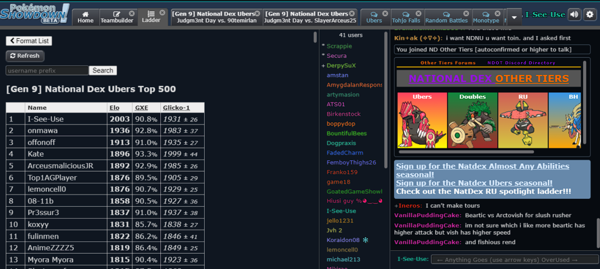Close the Tohjo Falls room tab

pyautogui.click(x=418, y=13)
